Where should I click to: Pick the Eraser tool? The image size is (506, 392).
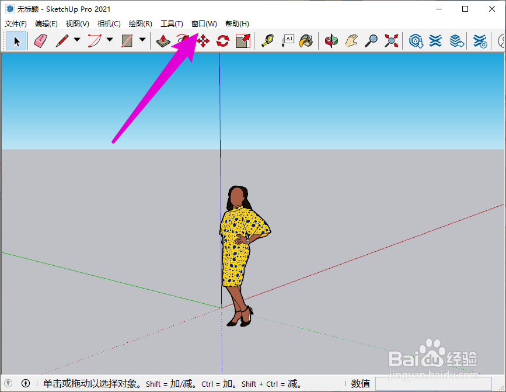tap(40, 41)
